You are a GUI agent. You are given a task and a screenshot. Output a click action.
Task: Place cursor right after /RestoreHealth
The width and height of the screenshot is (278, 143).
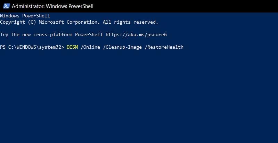185,47
